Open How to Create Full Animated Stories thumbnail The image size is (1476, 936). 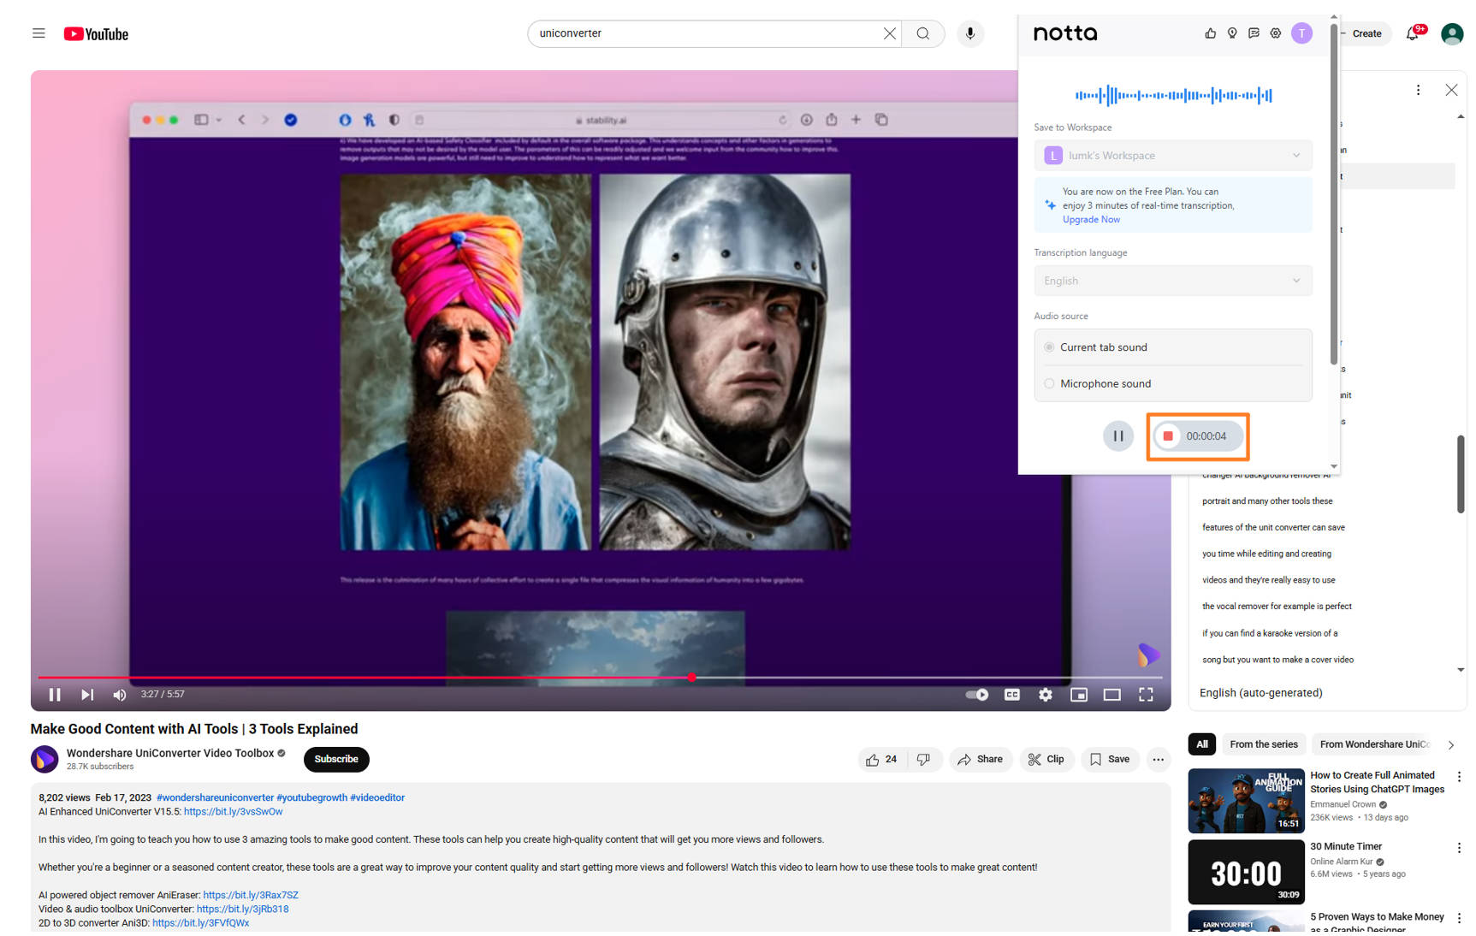(1246, 801)
